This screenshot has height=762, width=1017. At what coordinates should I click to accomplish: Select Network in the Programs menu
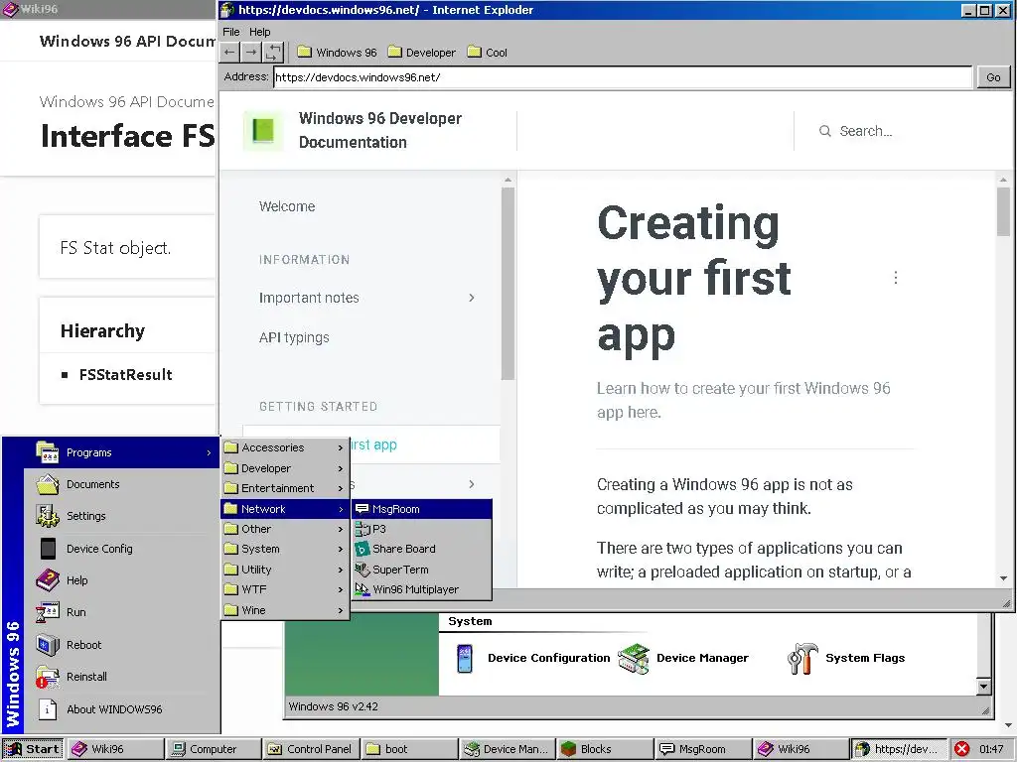coord(284,509)
